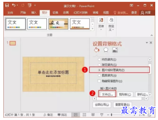The image size is (158, 120).
Task: Open Customize Quick Access Toolbar dropdown
Action: tap(35, 5)
